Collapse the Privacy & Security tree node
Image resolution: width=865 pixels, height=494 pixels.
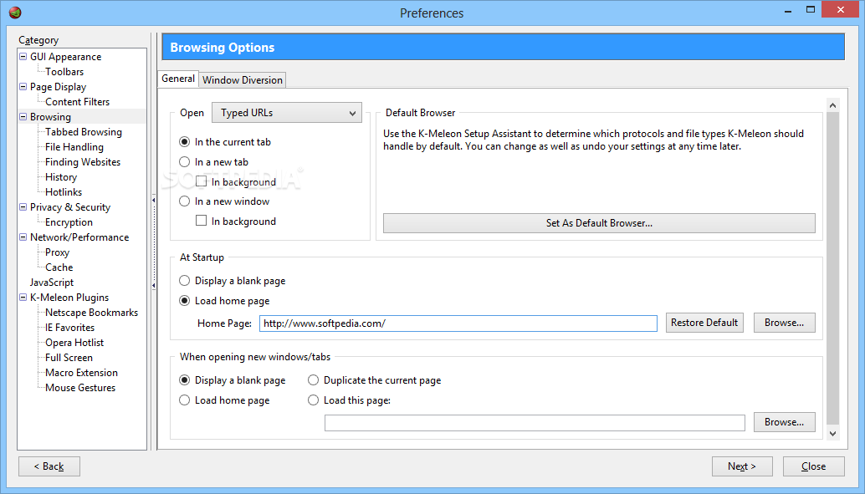[23, 206]
